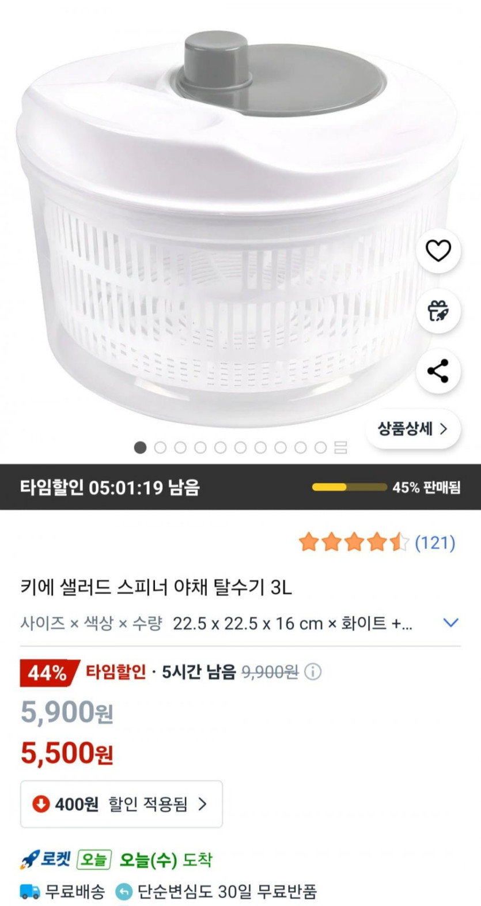Tap the gift icon button
The height and width of the screenshot is (906, 481).
click(438, 311)
